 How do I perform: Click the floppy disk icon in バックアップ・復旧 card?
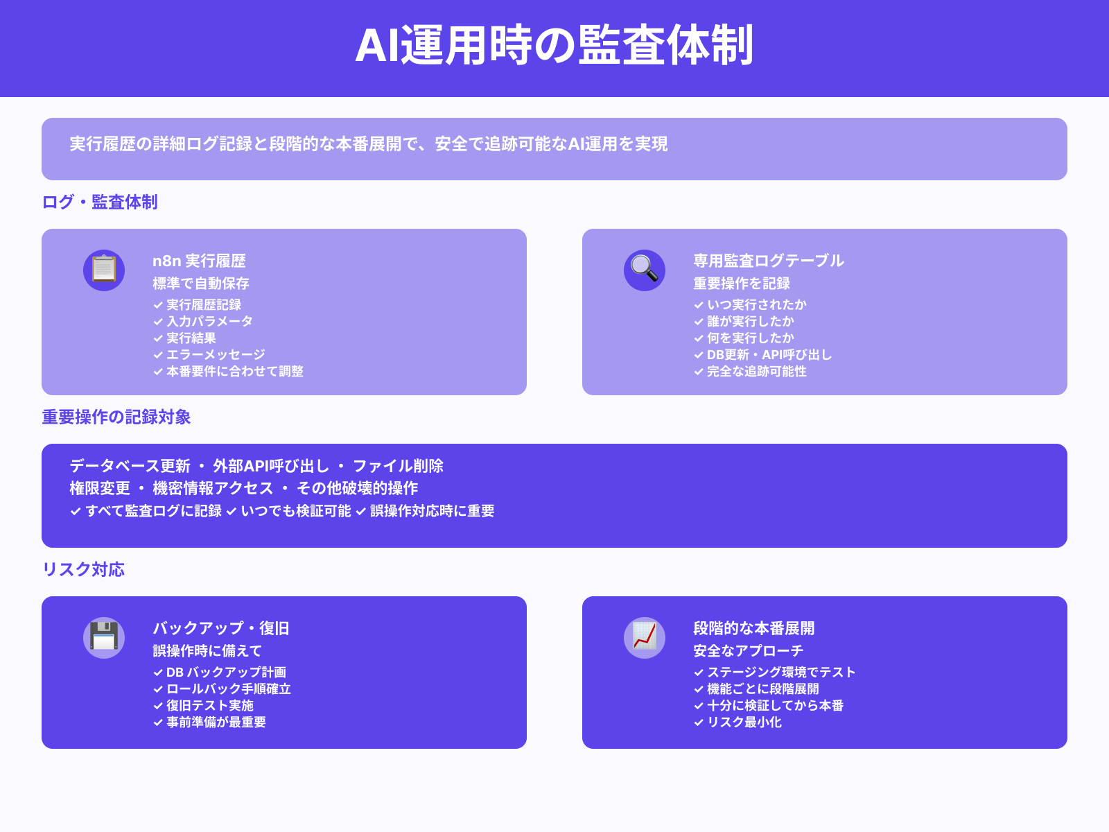tap(103, 636)
